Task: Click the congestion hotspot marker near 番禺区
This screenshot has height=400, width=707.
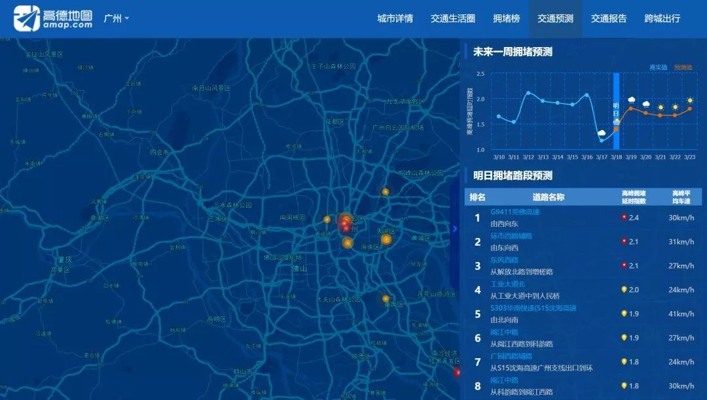Action: [386, 299]
